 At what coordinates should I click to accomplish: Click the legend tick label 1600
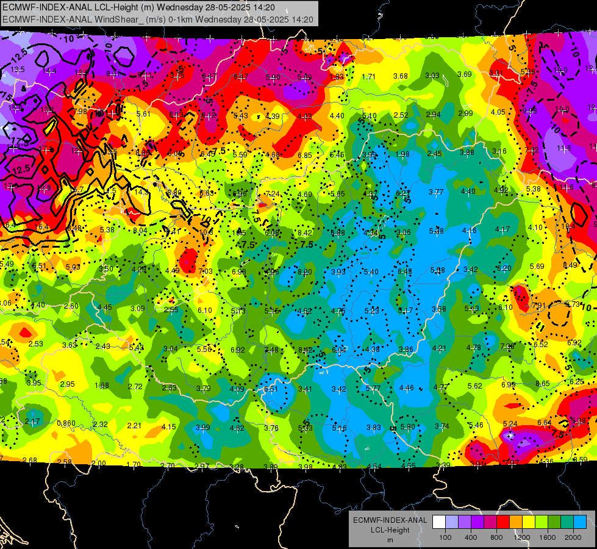547,537
